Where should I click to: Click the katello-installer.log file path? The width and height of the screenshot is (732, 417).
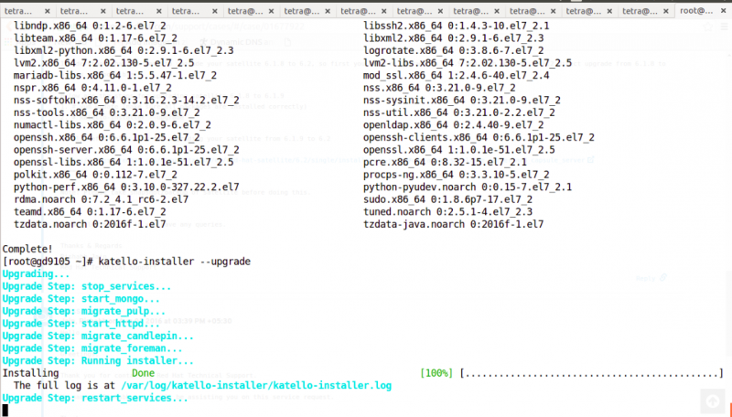256,385
